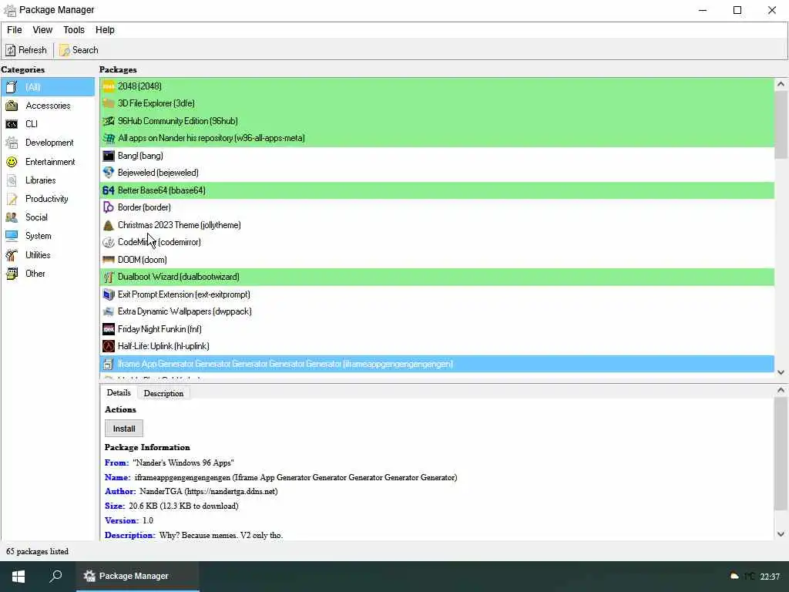Click the Install button
The width and height of the screenshot is (789, 592).
[x=124, y=429]
